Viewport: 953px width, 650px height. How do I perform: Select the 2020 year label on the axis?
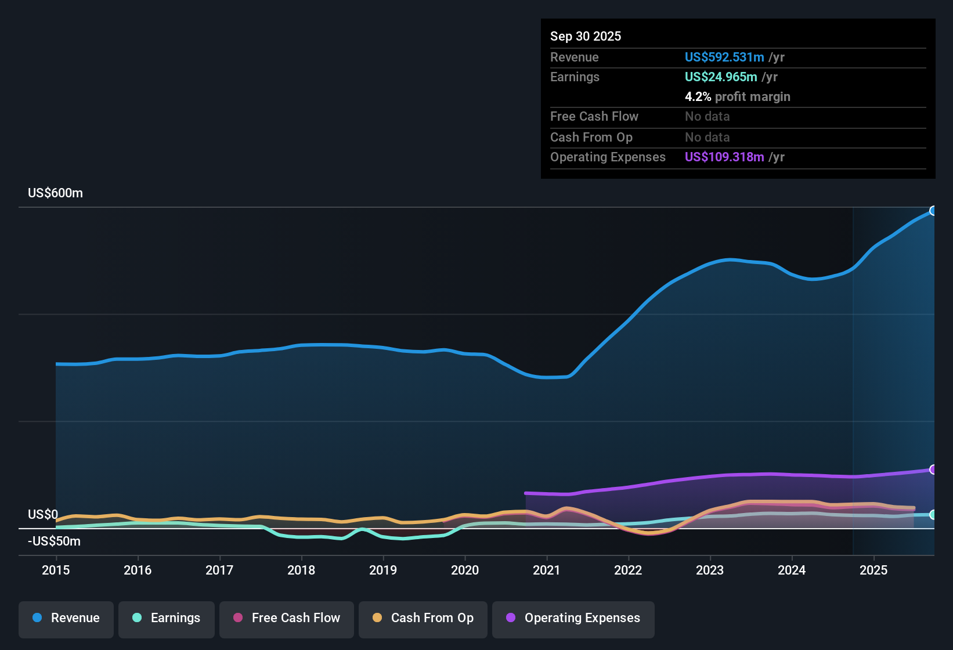[x=465, y=570]
